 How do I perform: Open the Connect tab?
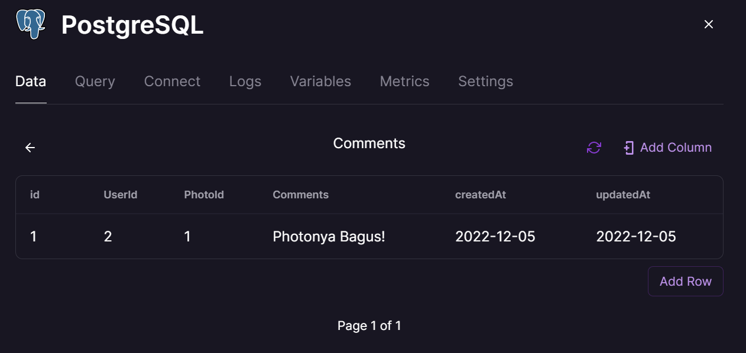coord(172,81)
